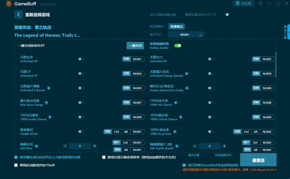Click the 一键关闭 button
This screenshot has height=179, width=290.
[x=135, y=46]
